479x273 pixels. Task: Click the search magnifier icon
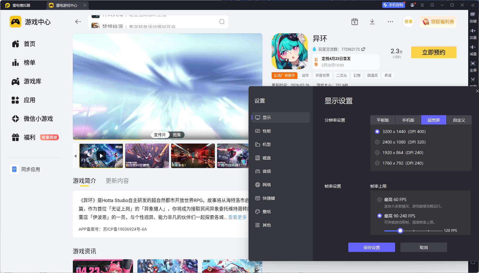pos(222,22)
